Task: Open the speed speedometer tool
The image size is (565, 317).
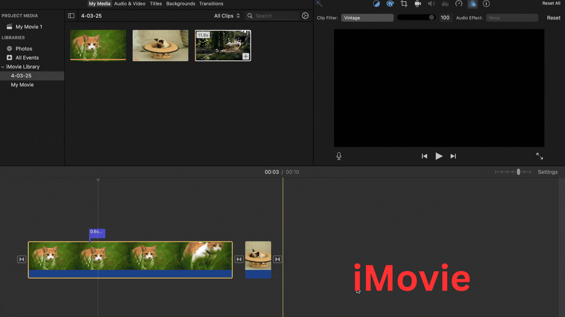Action: click(459, 4)
